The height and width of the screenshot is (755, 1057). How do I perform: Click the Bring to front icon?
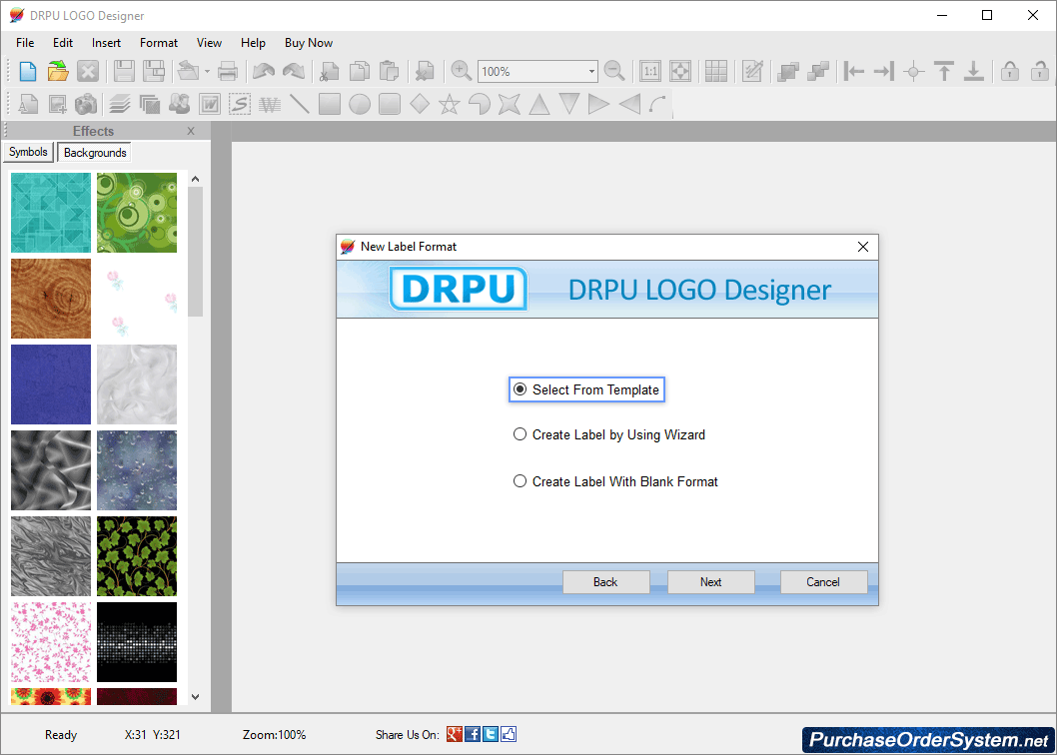788,71
